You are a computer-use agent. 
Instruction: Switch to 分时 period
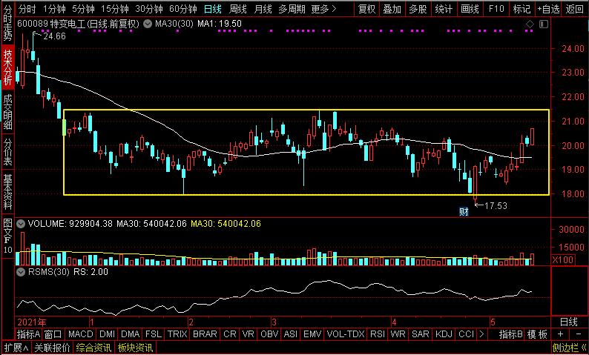coord(27,9)
